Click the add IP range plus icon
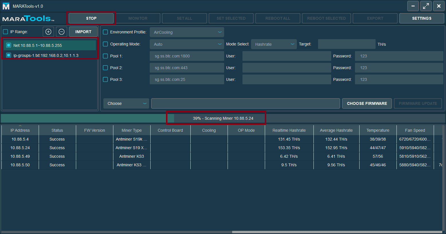Image resolution: width=446 pixels, height=234 pixels. 48,32
